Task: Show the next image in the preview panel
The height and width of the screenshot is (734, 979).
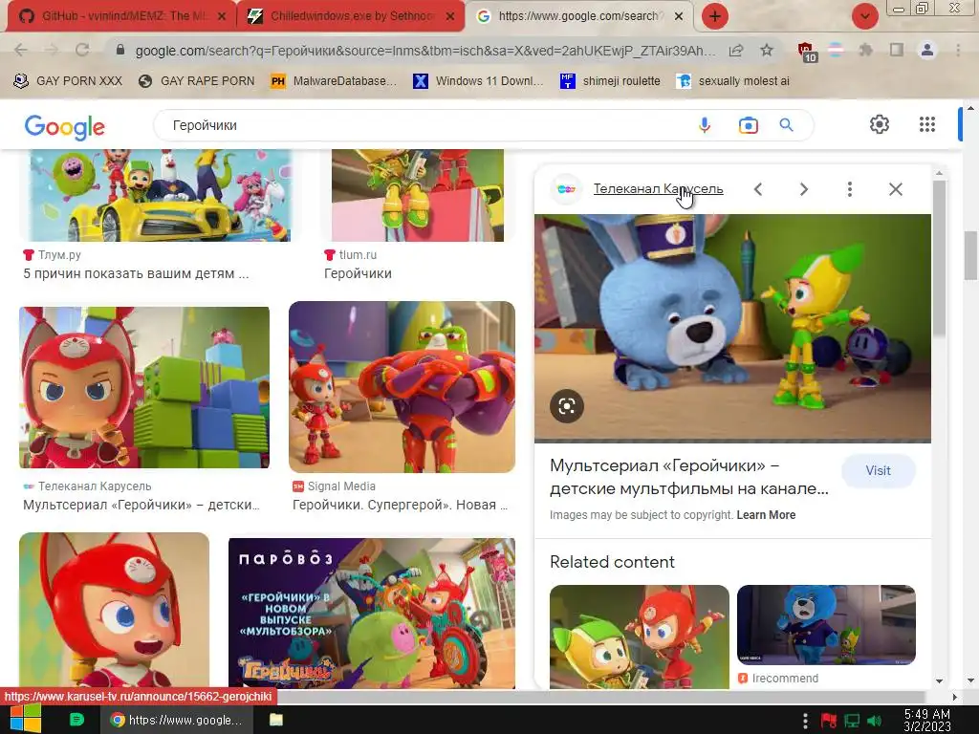Action: coord(804,189)
